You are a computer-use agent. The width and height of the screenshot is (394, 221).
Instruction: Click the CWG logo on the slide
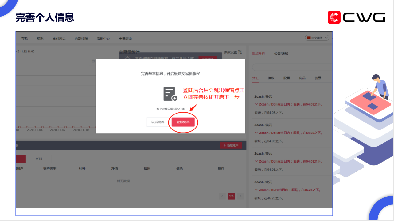356,17
